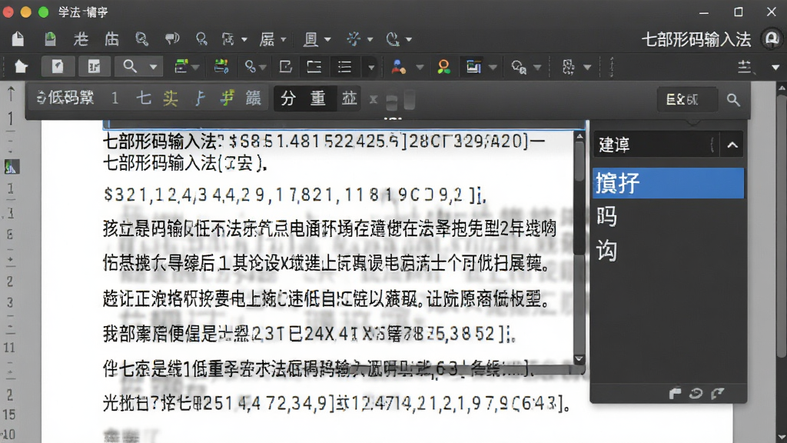This screenshot has height=443, width=787.
Task: Click the magnifier icon right of E&成 field
Action: click(733, 99)
